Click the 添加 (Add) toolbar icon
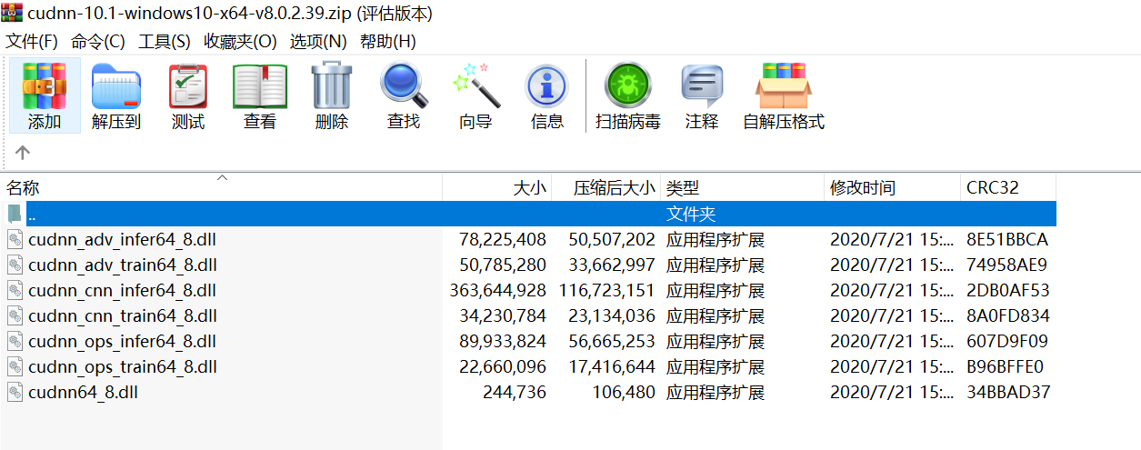Image resolution: width=1141 pixels, height=450 pixels. (x=45, y=86)
